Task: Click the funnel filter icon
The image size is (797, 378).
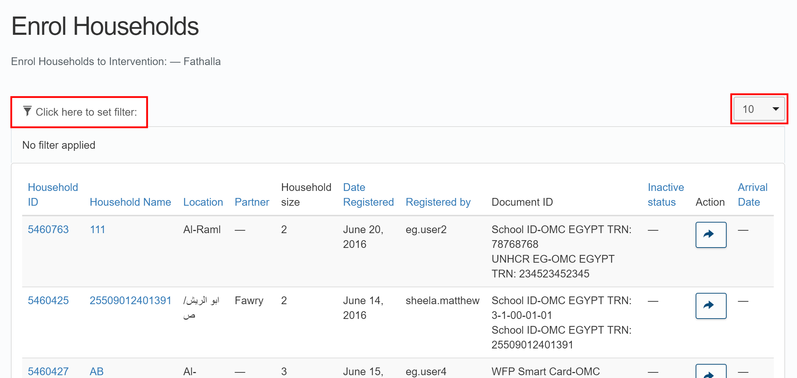Action: click(x=27, y=111)
